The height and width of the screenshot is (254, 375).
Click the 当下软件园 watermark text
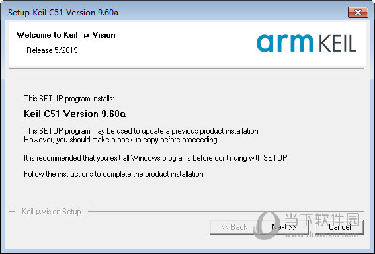pyautogui.click(x=322, y=220)
